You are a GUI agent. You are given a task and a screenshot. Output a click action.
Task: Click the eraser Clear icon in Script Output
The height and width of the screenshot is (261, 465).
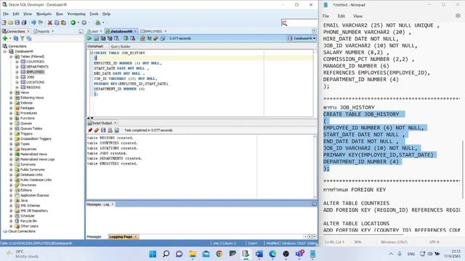pyautogui.click(x=97, y=130)
